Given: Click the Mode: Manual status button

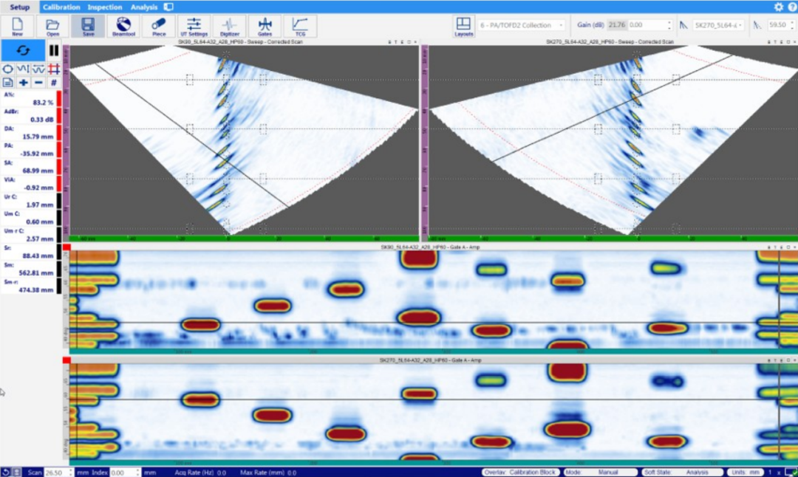Looking at the screenshot, I should pos(599,473).
